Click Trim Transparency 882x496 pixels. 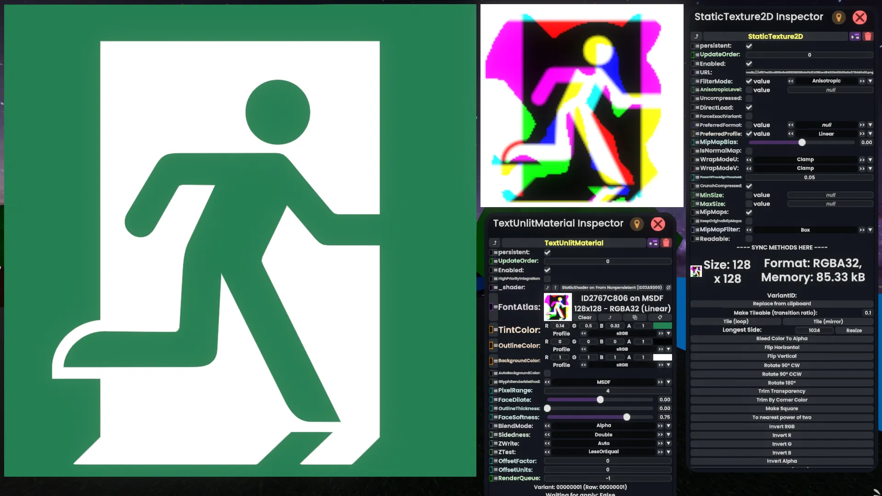coord(782,392)
